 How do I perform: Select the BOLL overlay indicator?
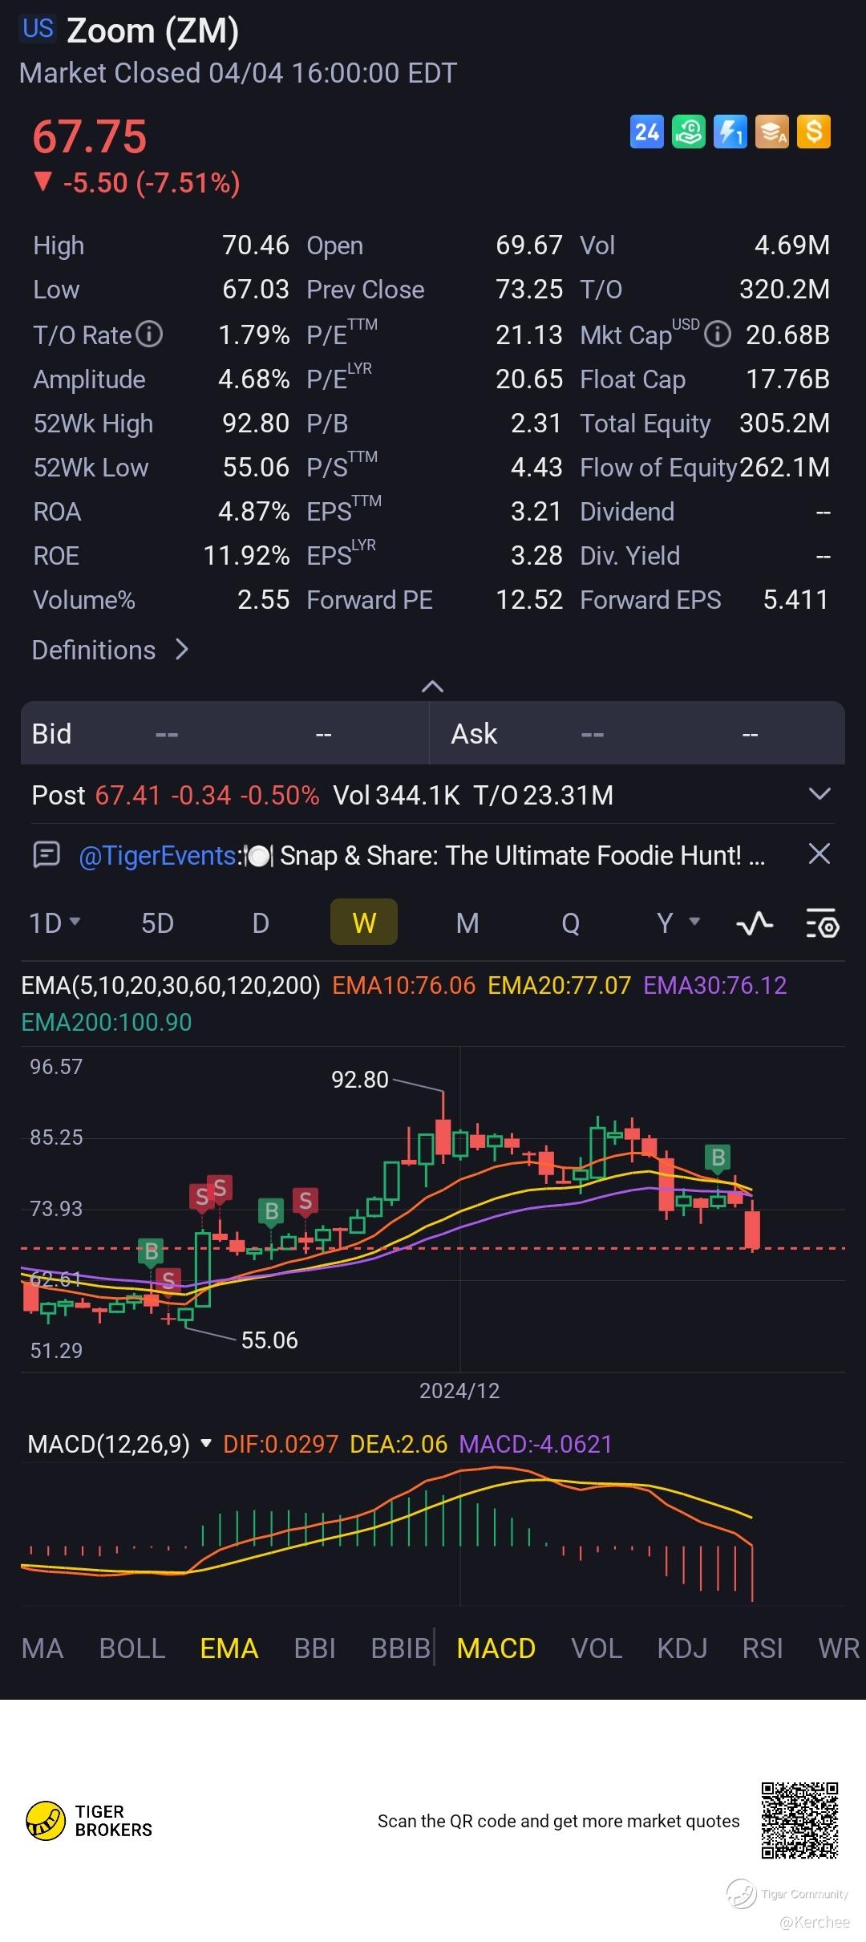[132, 1648]
